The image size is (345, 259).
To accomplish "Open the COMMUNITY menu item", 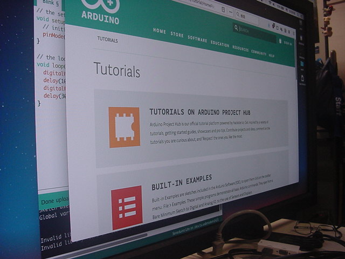I will coord(259,52).
